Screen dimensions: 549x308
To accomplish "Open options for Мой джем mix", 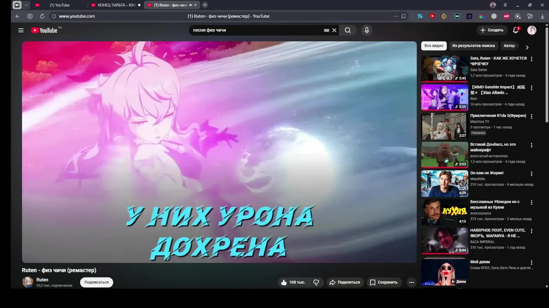I will (531, 263).
